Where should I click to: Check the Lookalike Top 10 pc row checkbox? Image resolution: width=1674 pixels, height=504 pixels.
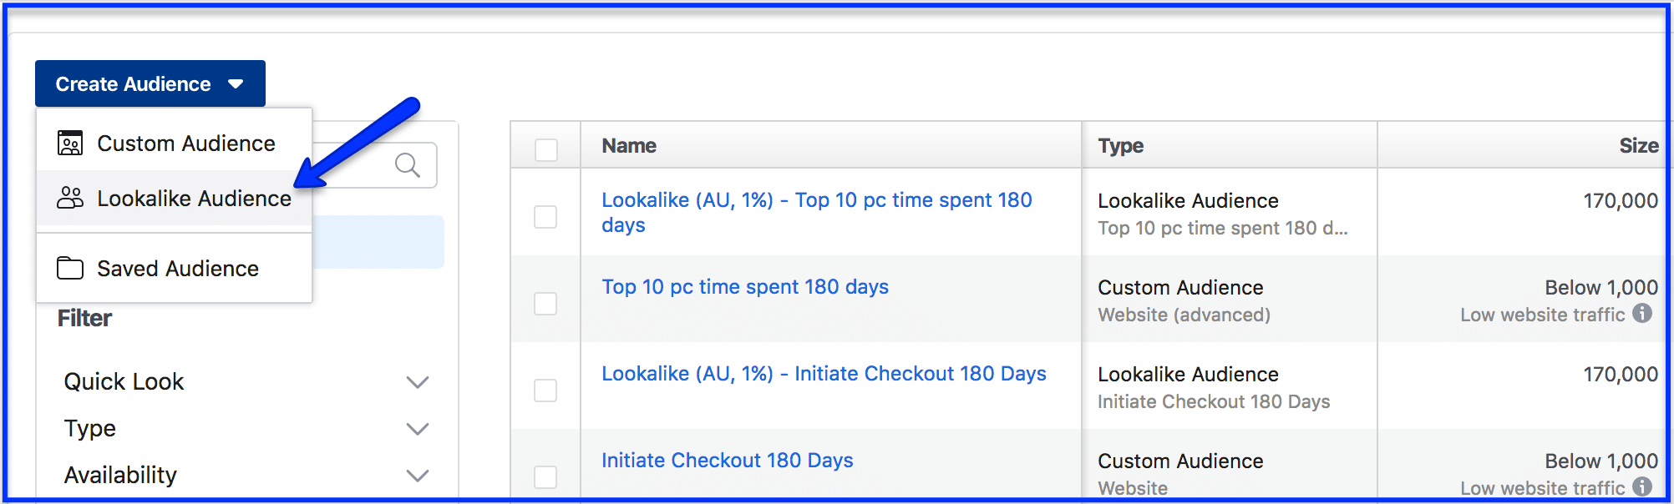click(545, 217)
